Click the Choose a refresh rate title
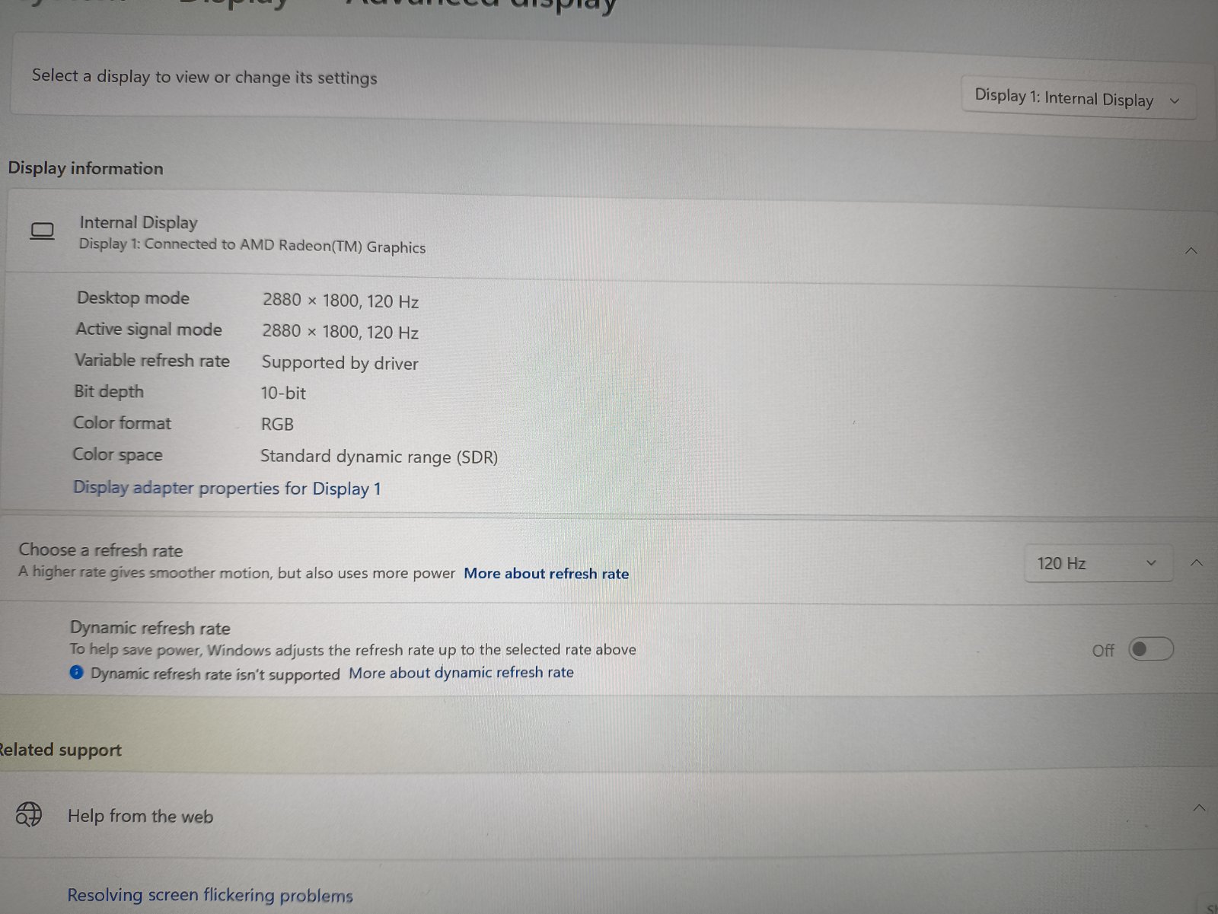The height and width of the screenshot is (914, 1218). [100, 549]
